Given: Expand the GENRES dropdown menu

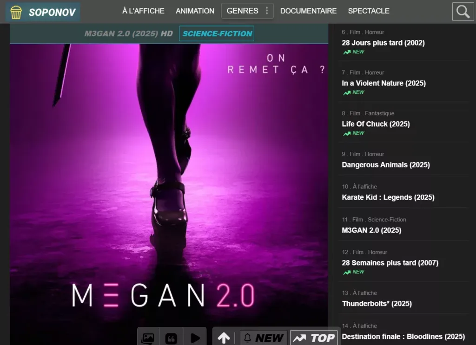Looking at the screenshot, I should [x=242, y=11].
